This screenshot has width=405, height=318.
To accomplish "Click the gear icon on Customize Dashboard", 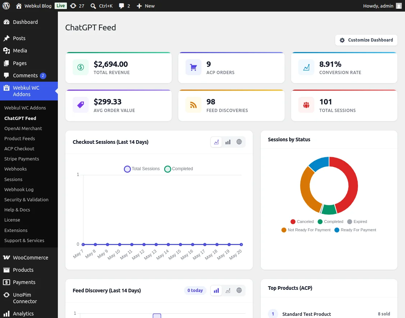I will pos(342,40).
